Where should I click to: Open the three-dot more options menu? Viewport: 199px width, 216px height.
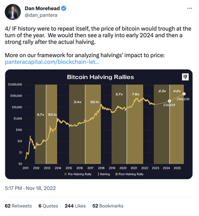[189, 8]
